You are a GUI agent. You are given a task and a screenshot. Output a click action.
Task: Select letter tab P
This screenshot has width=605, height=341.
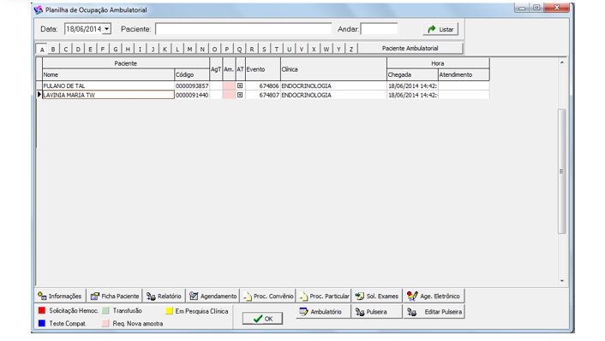point(227,49)
